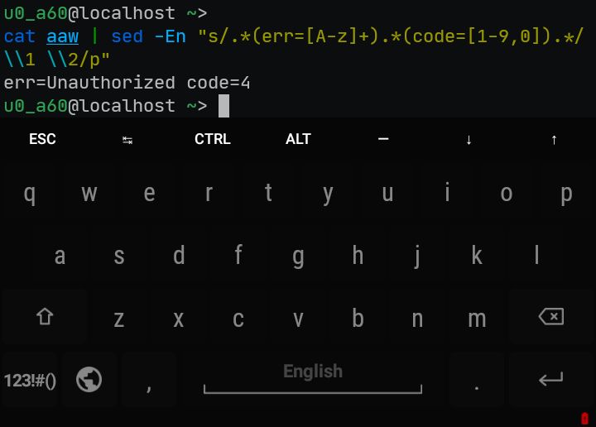The height and width of the screenshot is (427, 596).
Task: Tap the o key
Action: [507, 194]
